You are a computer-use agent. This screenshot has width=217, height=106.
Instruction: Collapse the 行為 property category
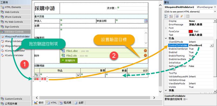[x=166, y=38]
